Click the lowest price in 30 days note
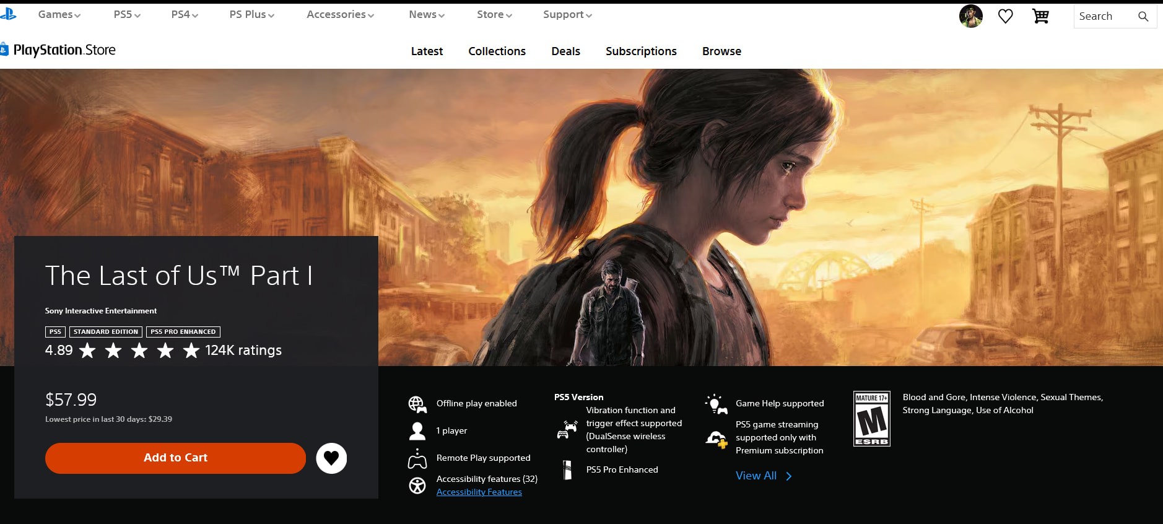Image resolution: width=1163 pixels, height=524 pixels. [x=109, y=419]
